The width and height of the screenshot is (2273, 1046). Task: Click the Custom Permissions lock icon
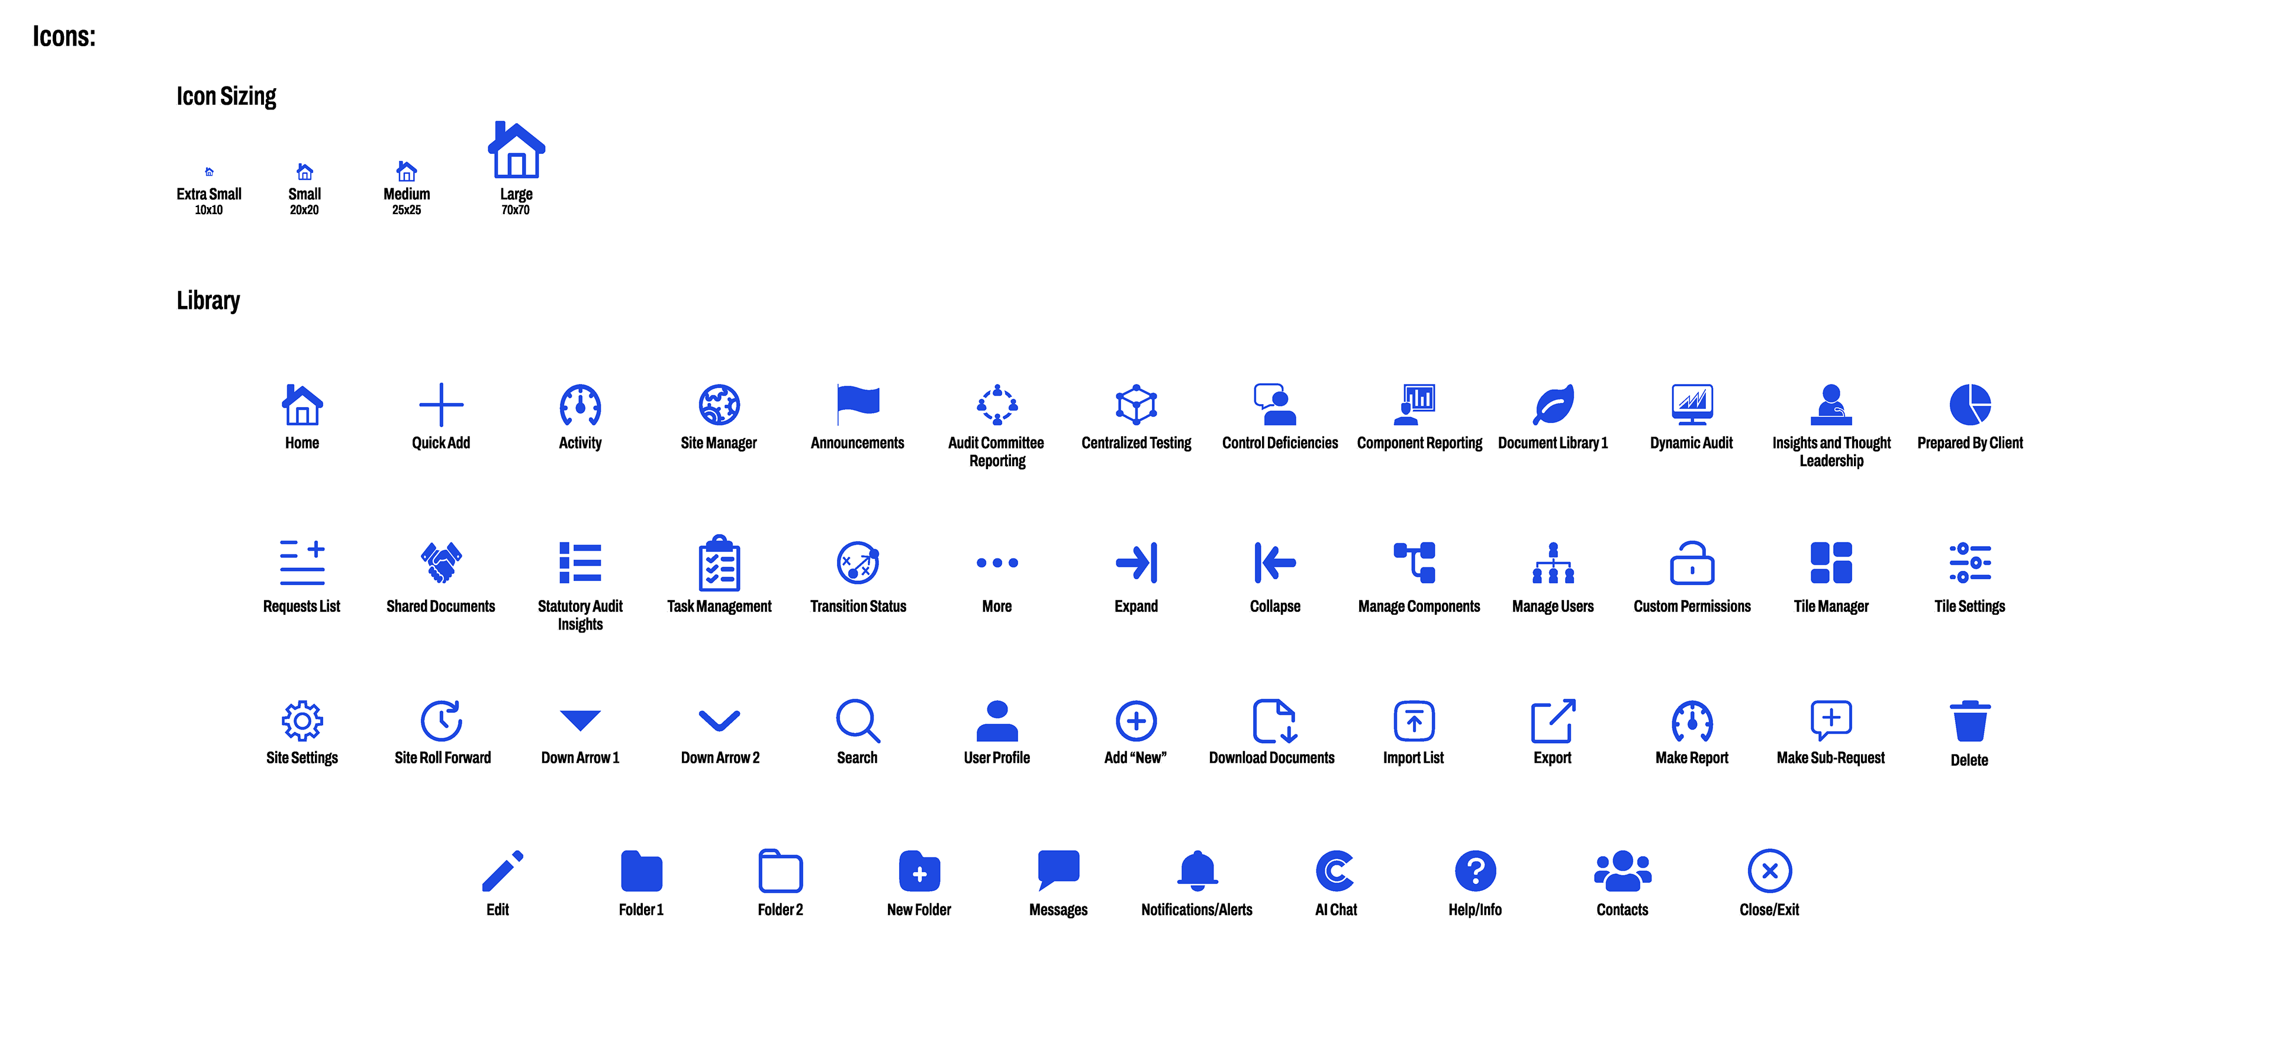[1692, 563]
